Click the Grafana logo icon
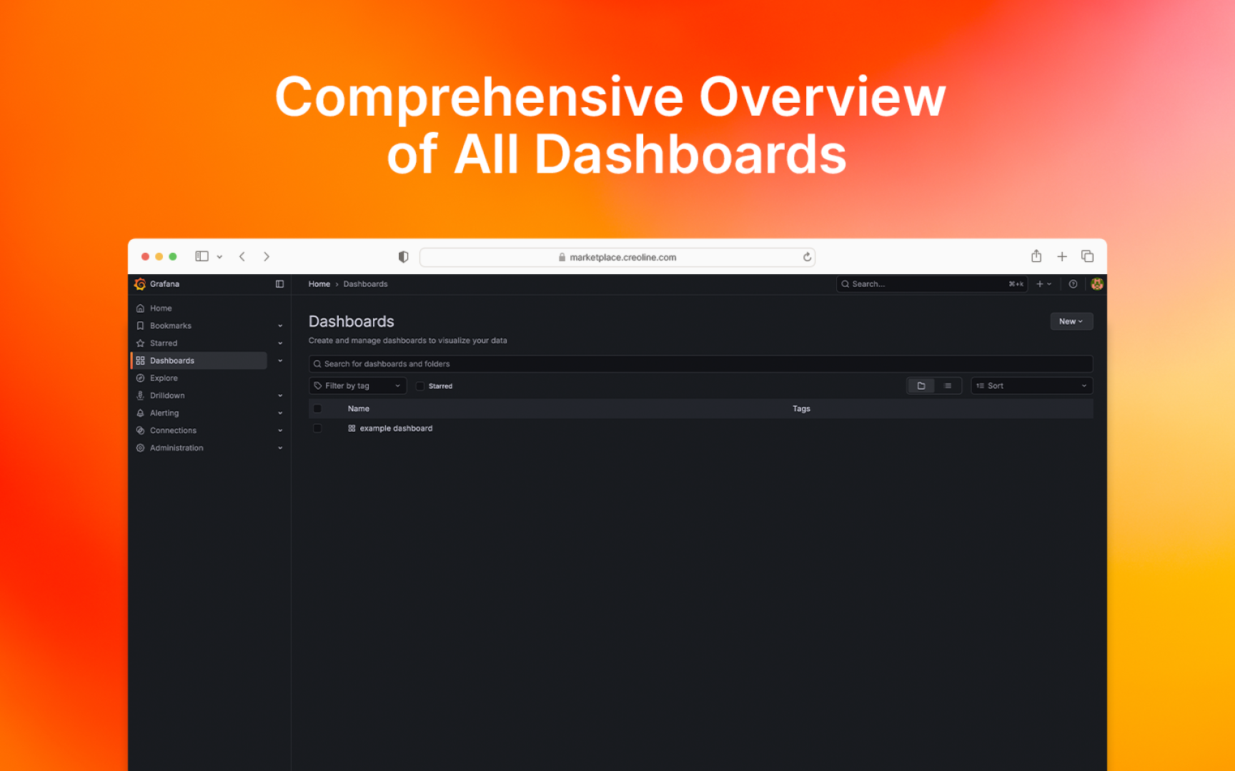Screen dimensions: 1235x771 [140, 284]
